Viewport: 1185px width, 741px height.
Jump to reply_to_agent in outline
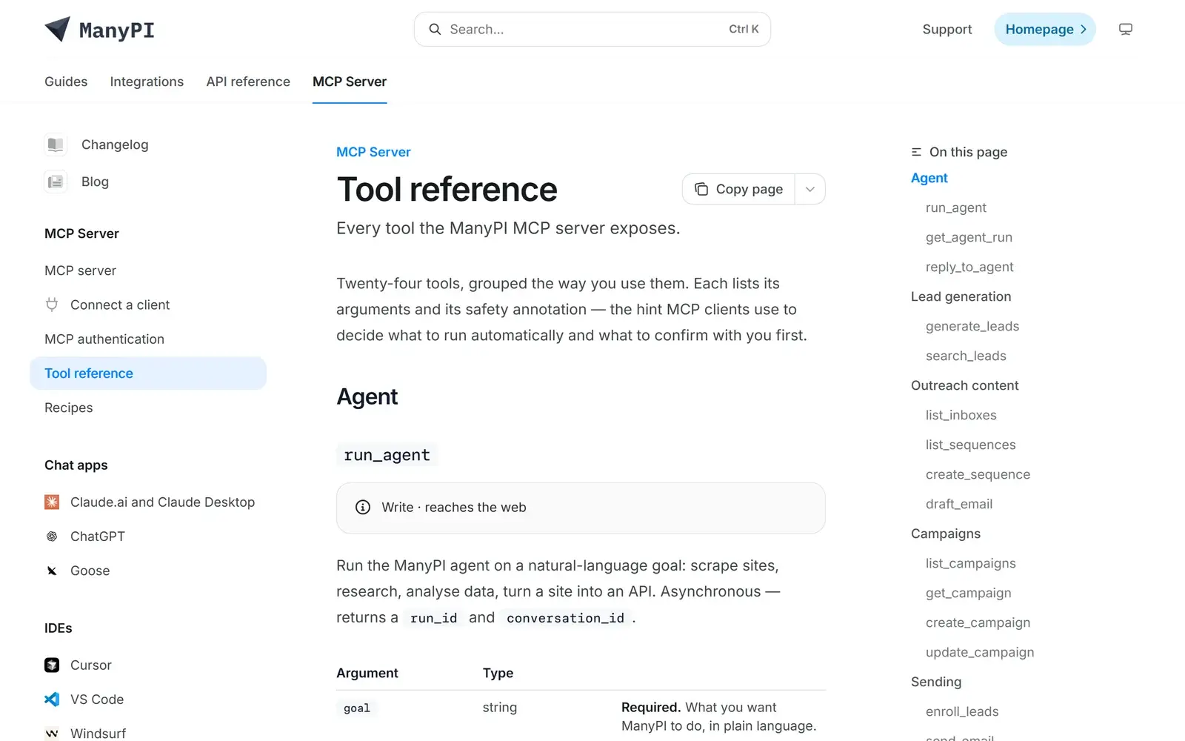point(969,267)
